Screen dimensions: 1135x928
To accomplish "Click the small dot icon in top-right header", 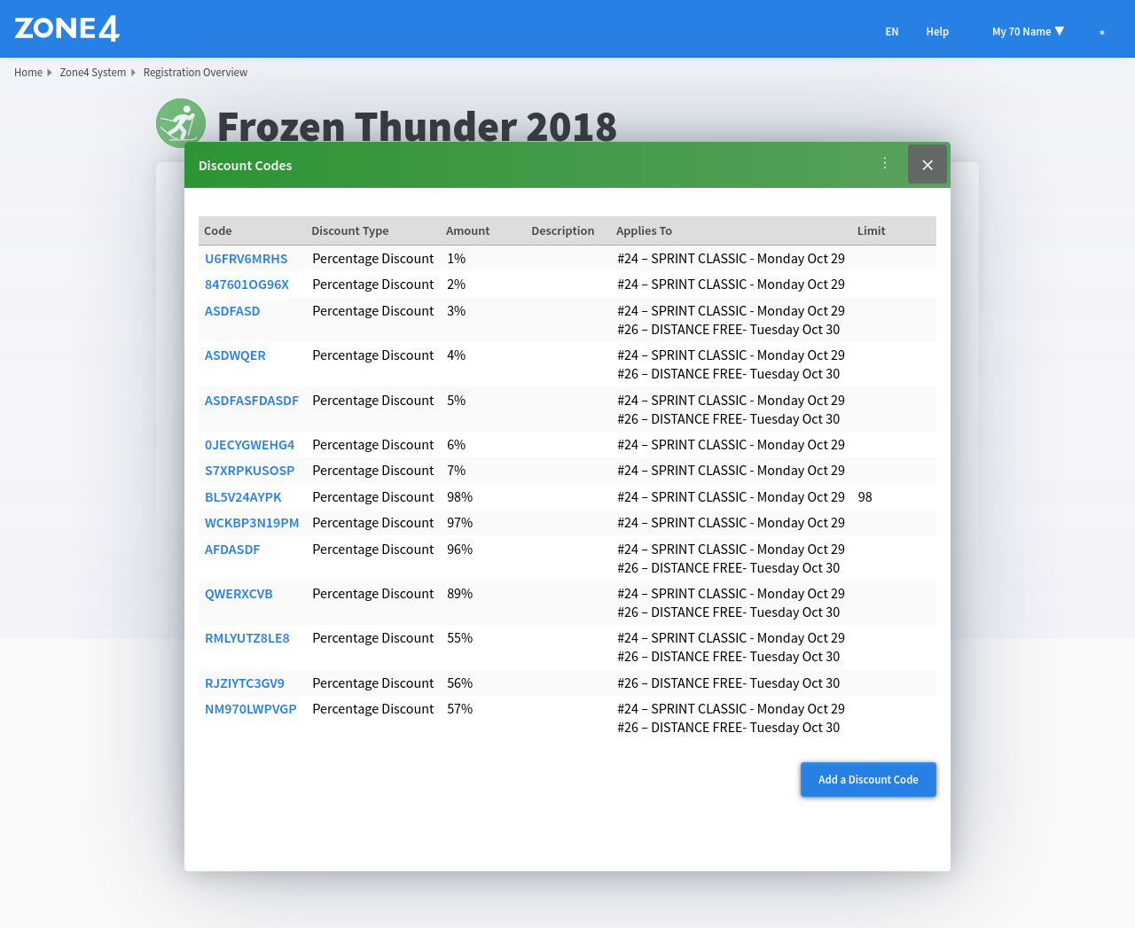I will [x=1102, y=33].
